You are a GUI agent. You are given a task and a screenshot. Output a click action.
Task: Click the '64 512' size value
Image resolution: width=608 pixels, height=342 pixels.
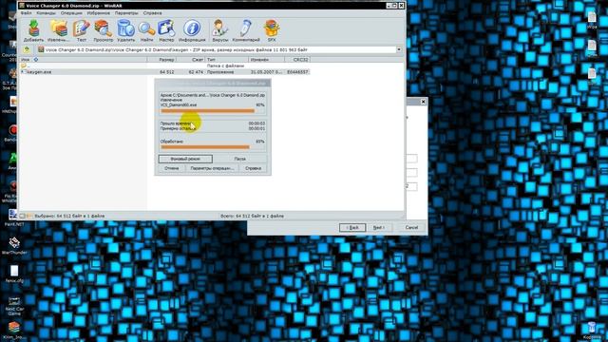[x=167, y=72]
